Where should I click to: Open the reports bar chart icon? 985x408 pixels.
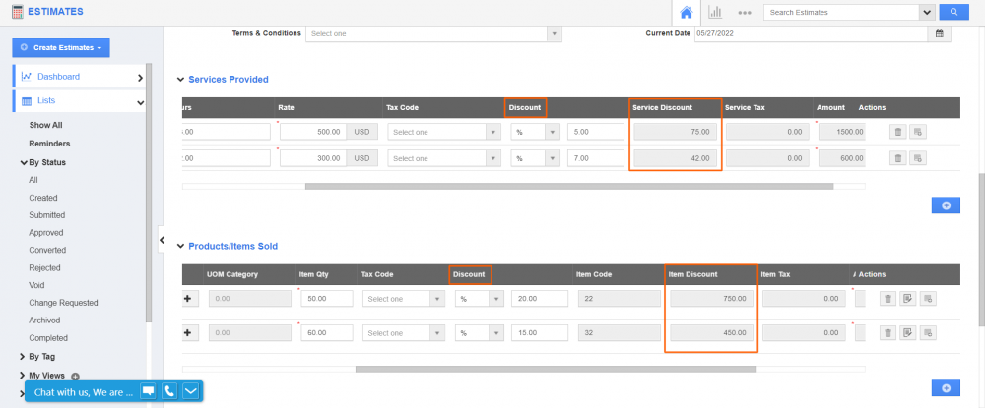pos(715,12)
